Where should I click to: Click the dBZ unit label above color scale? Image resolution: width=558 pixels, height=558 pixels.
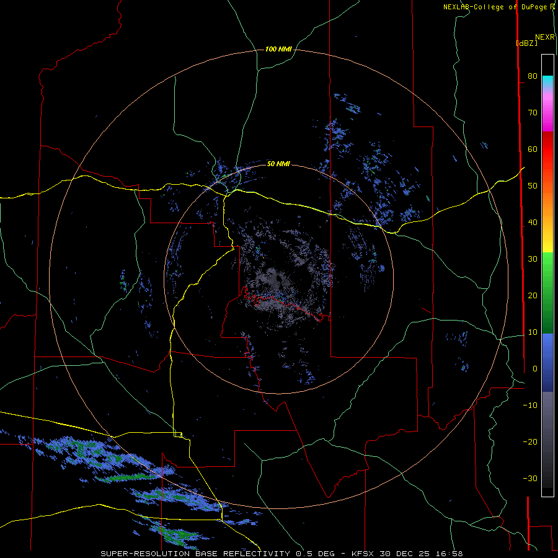(526, 43)
